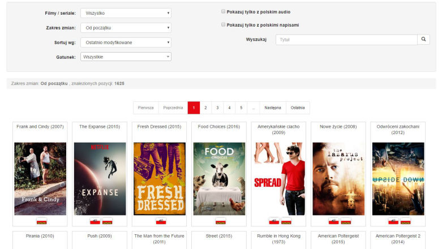Screen dimensions: 442x249
Task: Click Polish subtitles flag under Frank and Cindy
Action: coord(42,221)
